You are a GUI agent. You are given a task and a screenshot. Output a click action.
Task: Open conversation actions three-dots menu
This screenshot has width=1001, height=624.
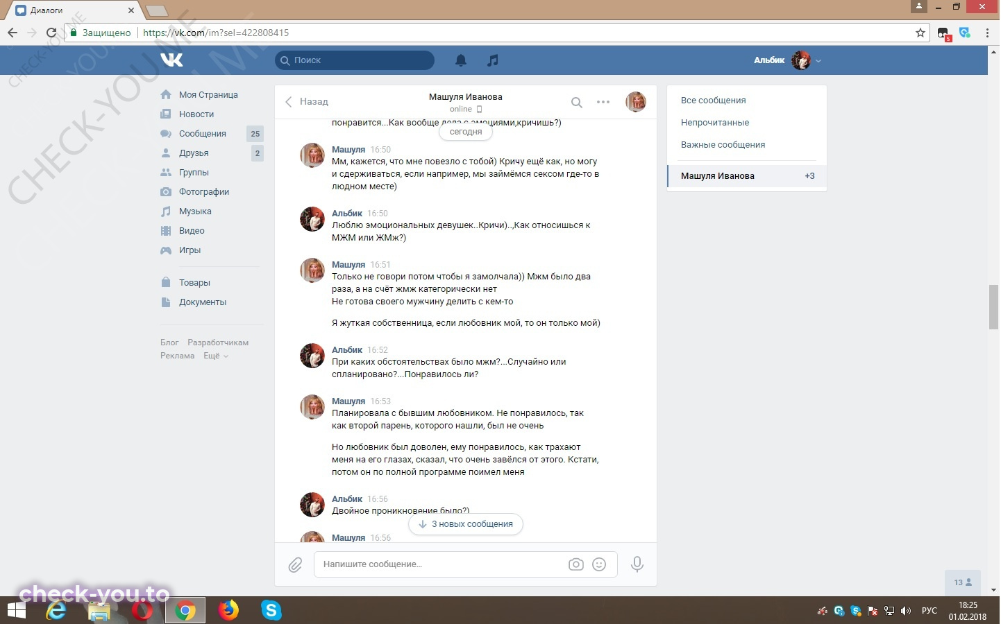click(603, 102)
